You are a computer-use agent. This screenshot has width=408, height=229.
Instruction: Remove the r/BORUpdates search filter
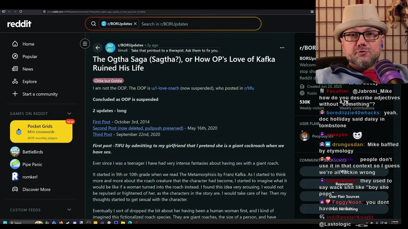click(x=135, y=24)
